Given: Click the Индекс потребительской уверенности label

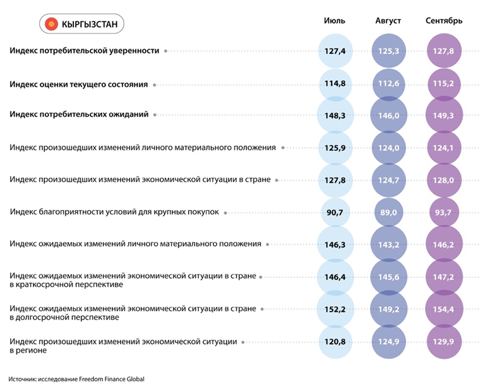Looking at the screenshot, I should 85,50.
